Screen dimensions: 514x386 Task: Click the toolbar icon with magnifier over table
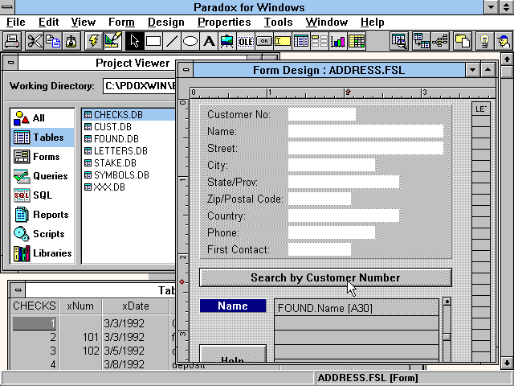point(399,41)
